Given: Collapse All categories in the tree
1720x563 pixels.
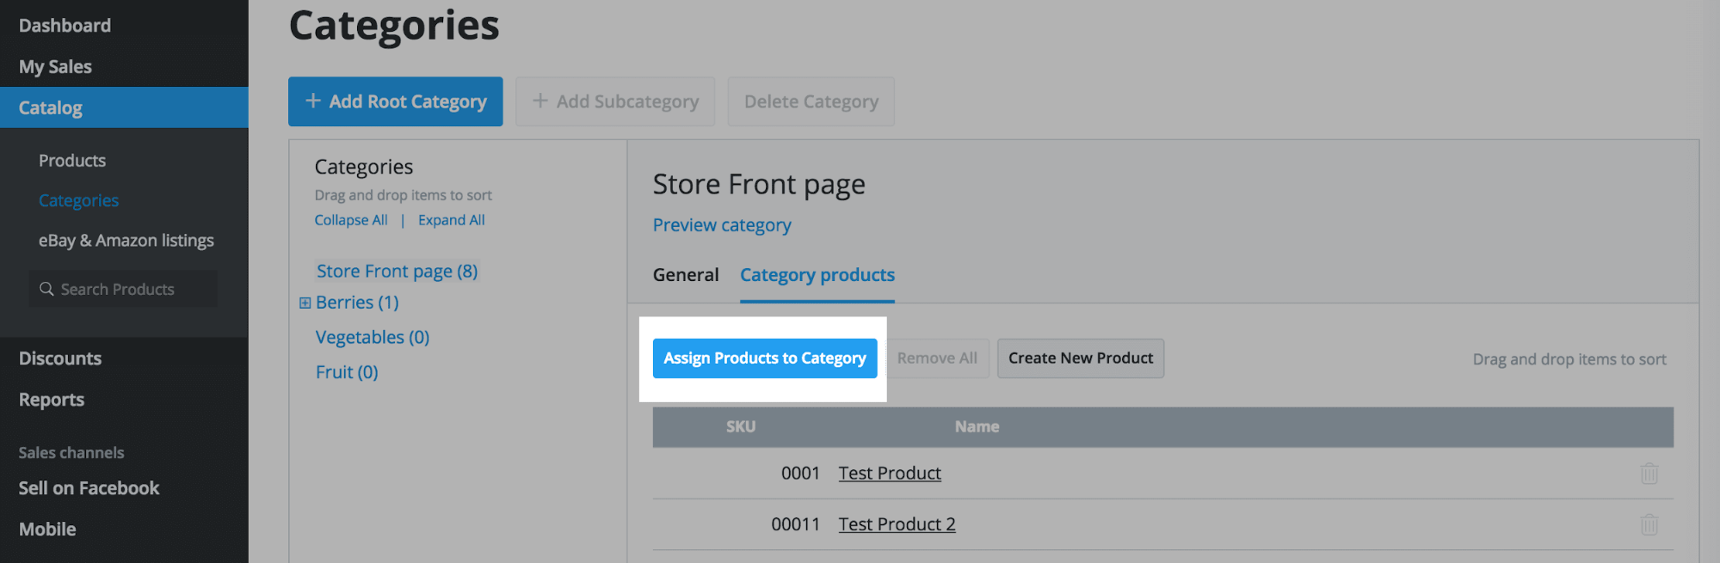Looking at the screenshot, I should click(x=350, y=220).
